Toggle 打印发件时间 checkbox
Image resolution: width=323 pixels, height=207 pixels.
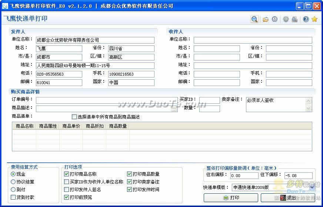coord(129,189)
